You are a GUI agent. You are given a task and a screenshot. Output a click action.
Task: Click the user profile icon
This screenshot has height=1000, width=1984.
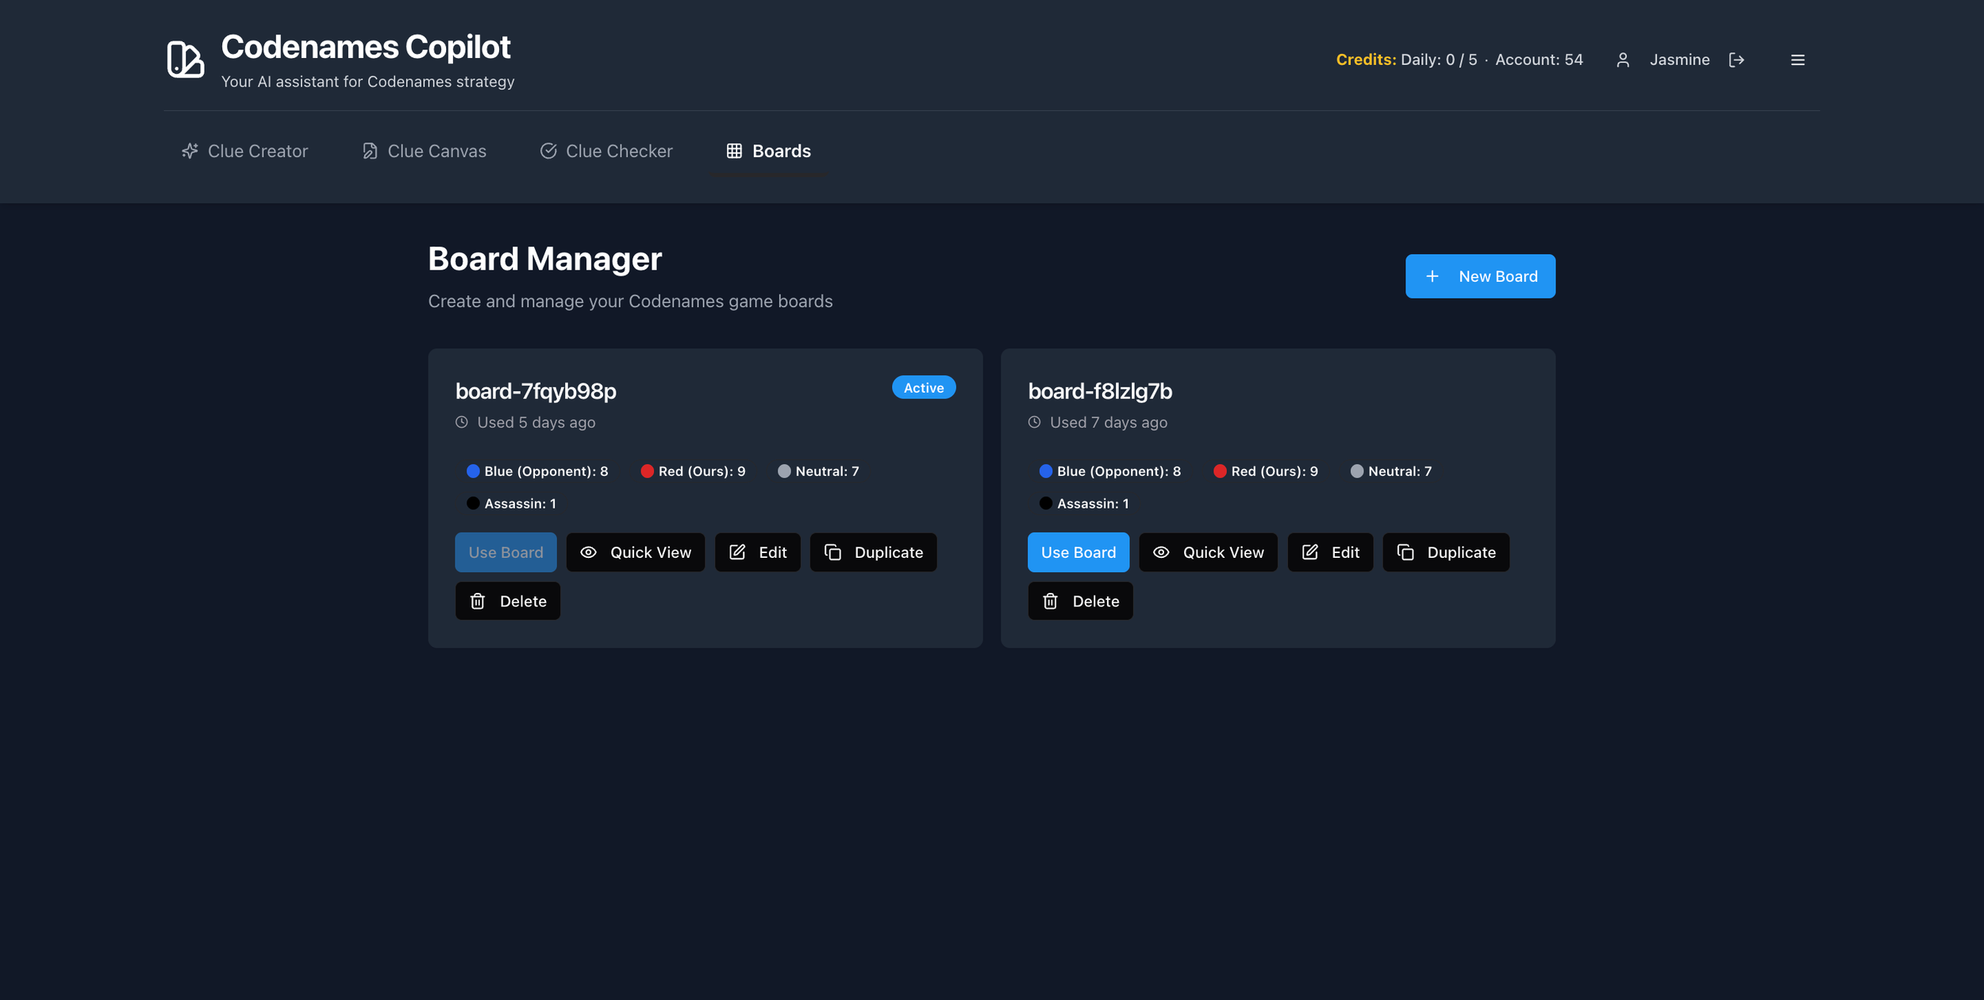(x=1622, y=60)
